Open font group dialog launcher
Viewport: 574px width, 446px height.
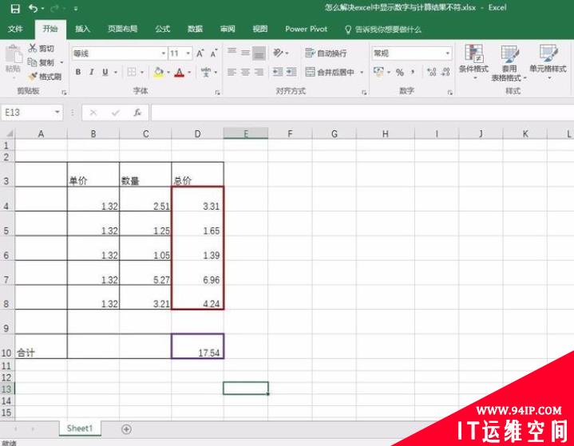217,93
